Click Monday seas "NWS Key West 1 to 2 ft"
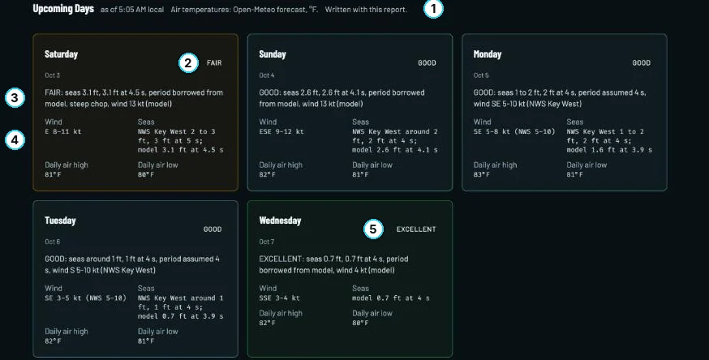 coord(609,140)
